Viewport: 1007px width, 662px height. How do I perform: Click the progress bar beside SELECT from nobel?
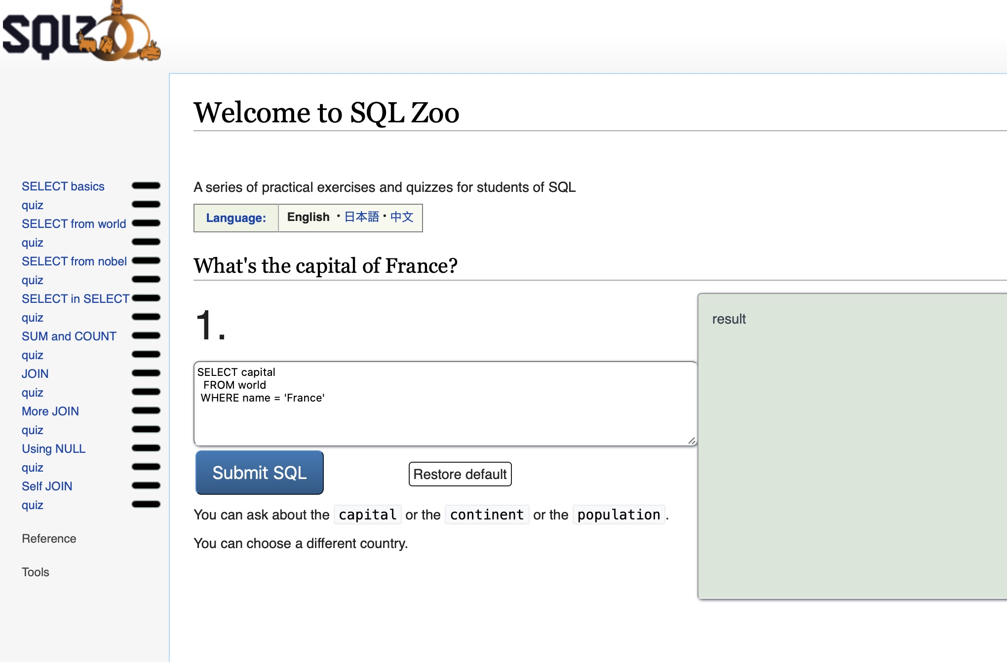coord(146,260)
